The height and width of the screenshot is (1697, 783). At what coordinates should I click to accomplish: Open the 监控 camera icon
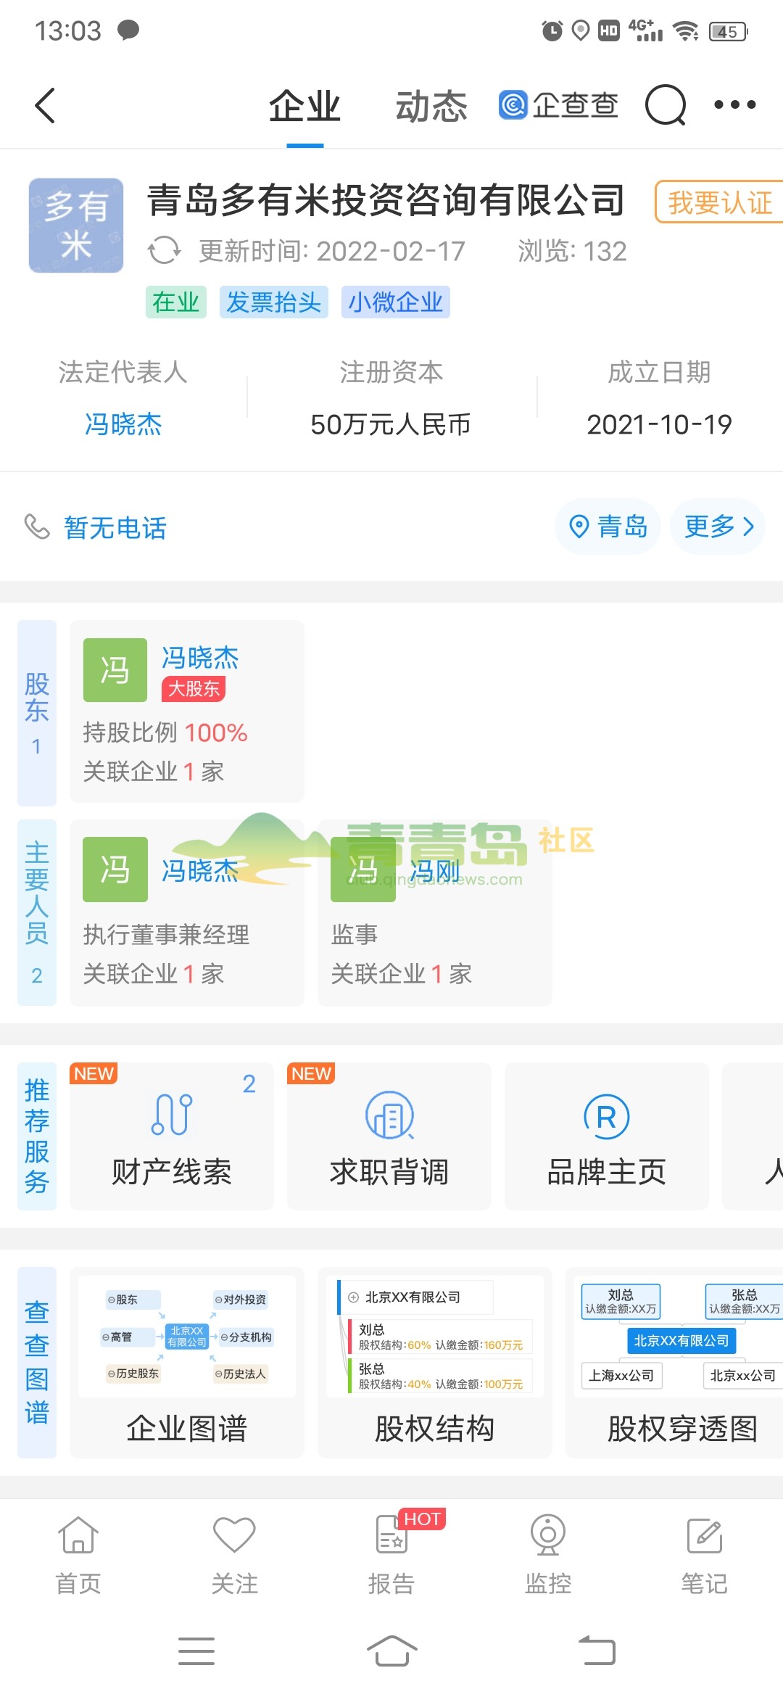(x=548, y=1534)
